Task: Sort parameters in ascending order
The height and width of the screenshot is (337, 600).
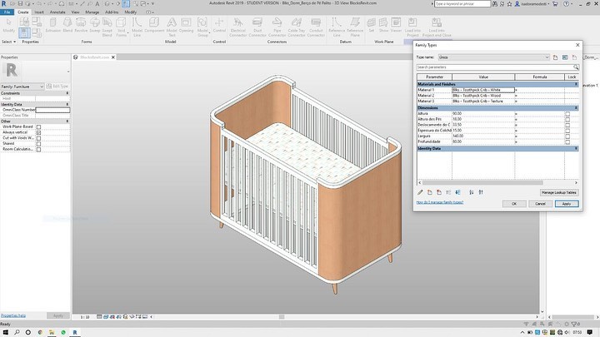Action: pyautogui.click(x=472, y=192)
